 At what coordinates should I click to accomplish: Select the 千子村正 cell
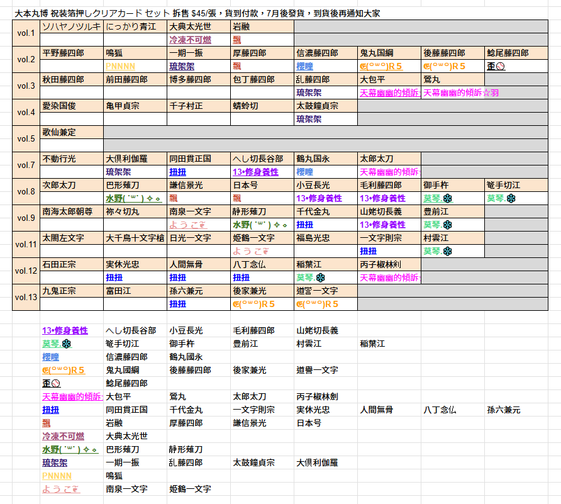point(199,106)
